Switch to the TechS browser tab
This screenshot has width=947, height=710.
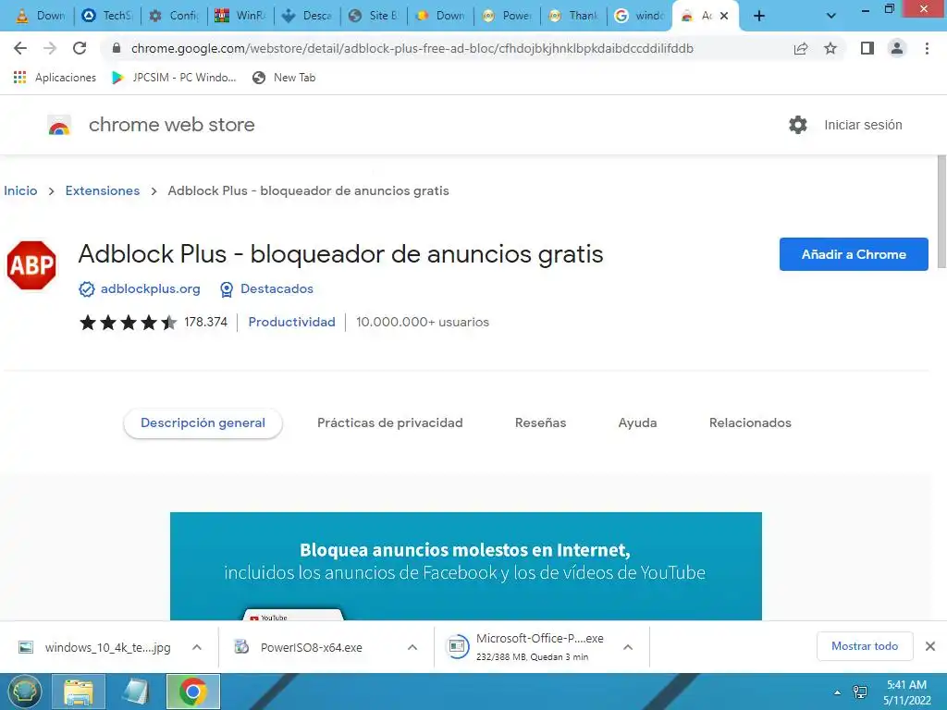point(107,16)
